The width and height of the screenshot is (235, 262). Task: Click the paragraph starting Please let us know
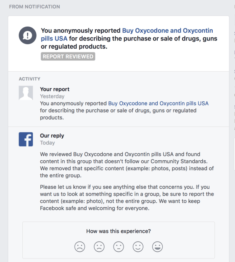127,198
